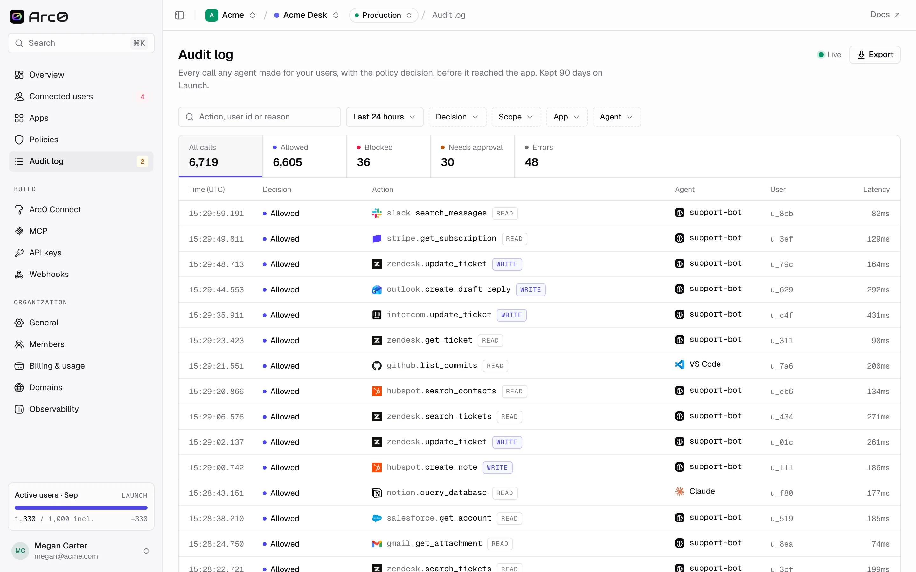Click the Active users usage bar
916x572 pixels.
(x=81, y=508)
